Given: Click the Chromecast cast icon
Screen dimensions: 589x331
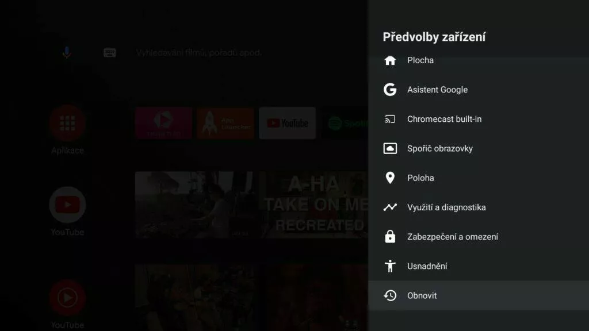Looking at the screenshot, I should (x=390, y=120).
